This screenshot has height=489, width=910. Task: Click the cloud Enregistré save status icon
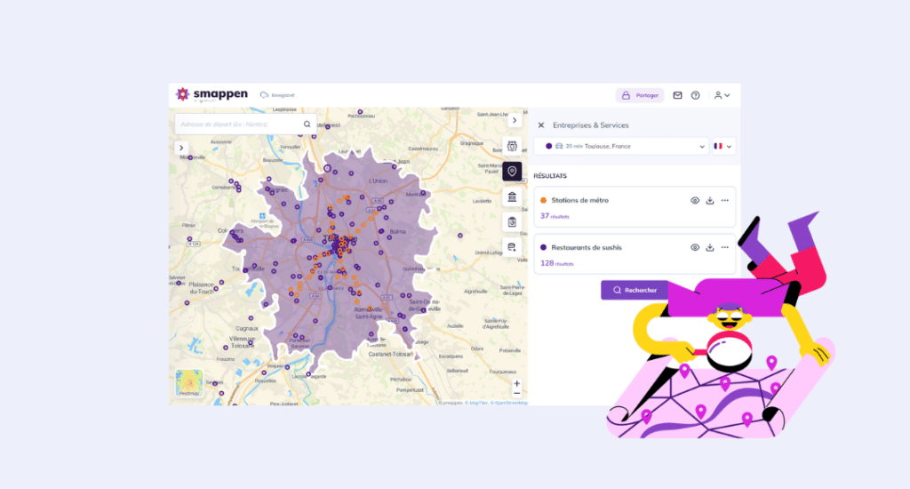click(265, 94)
